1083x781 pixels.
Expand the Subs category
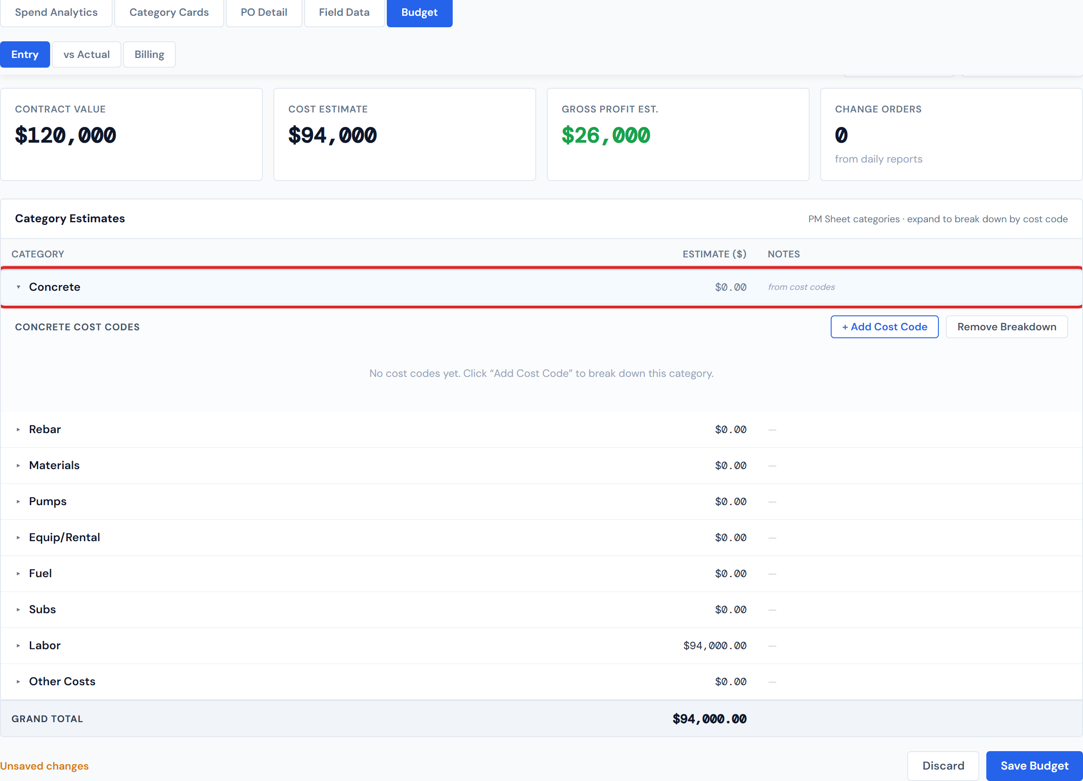(18, 609)
